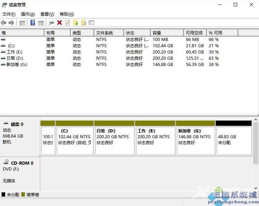Viewport: 259px width, 206px height.
Task: Select the (C:) 102.44 GB partition block
Action: (75, 138)
